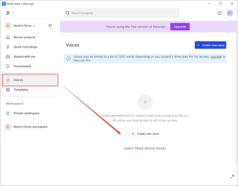Open Learn more about voices link
The width and height of the screenshot is (238, 186).
[145, 148]
